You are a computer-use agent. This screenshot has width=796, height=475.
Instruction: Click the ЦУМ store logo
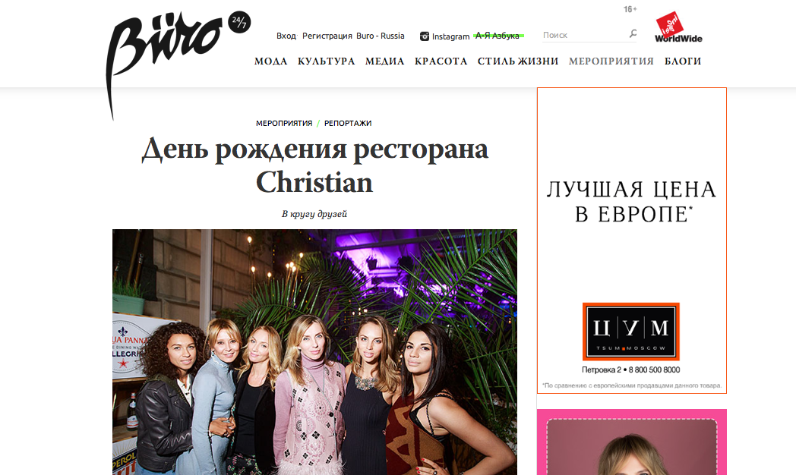pyautogui.click(x=631, y=332)
